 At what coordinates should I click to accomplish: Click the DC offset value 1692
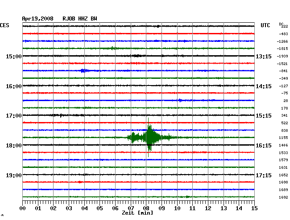point(283,197)
